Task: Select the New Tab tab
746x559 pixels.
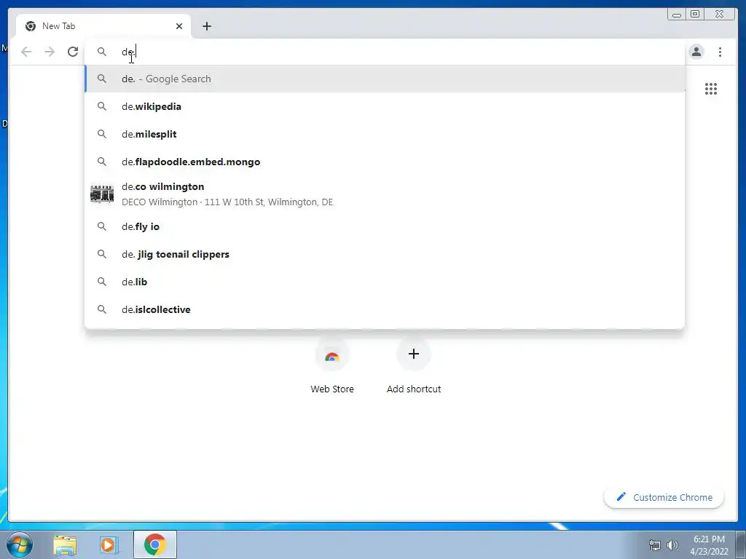Action: coord(103,26)
